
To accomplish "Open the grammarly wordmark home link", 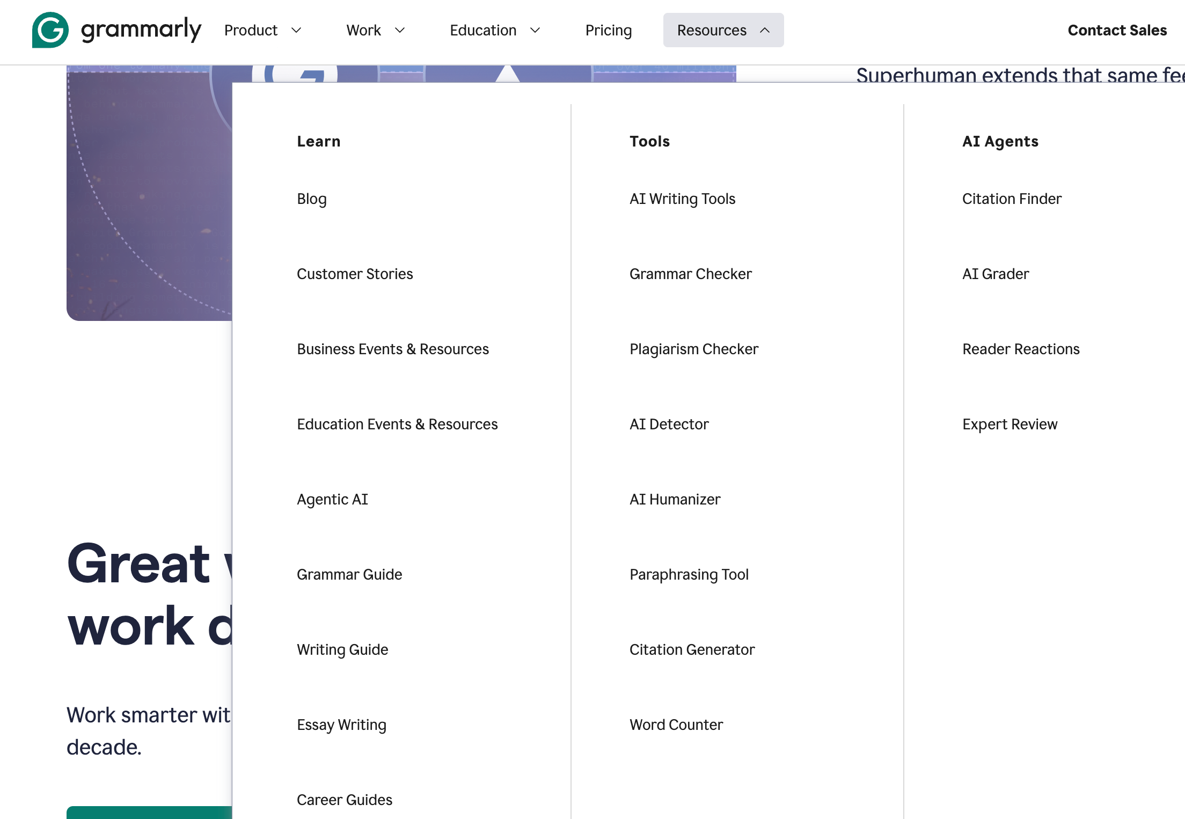I will point(141,30).
